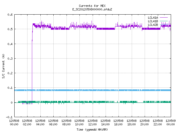Click the green LCL41B trace near zero
The height and width of the screenshot is (132, 176).
point(93,102)
